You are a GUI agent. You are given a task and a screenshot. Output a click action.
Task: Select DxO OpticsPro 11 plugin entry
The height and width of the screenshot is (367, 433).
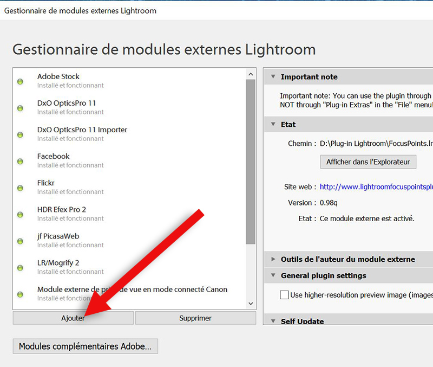(129, 107)
